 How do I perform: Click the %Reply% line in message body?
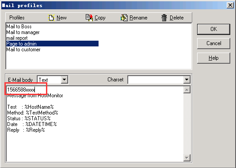(x=26, y=130)
